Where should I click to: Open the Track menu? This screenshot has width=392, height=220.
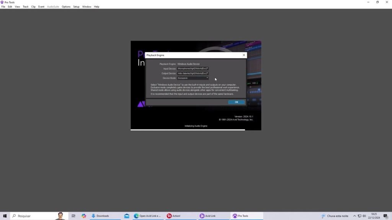coord(26,7)
